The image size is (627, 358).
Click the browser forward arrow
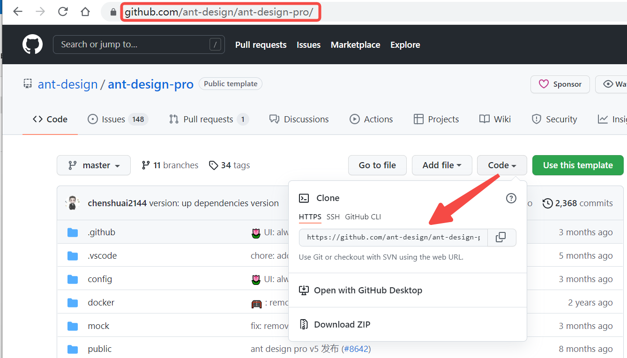[41, 12]
